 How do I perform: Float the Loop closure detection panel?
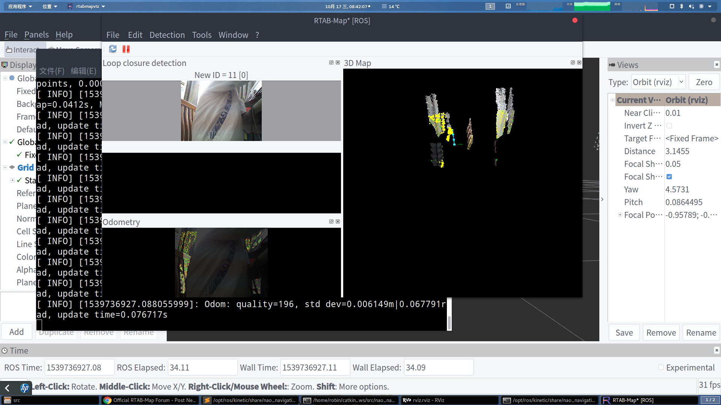point(331,63)
